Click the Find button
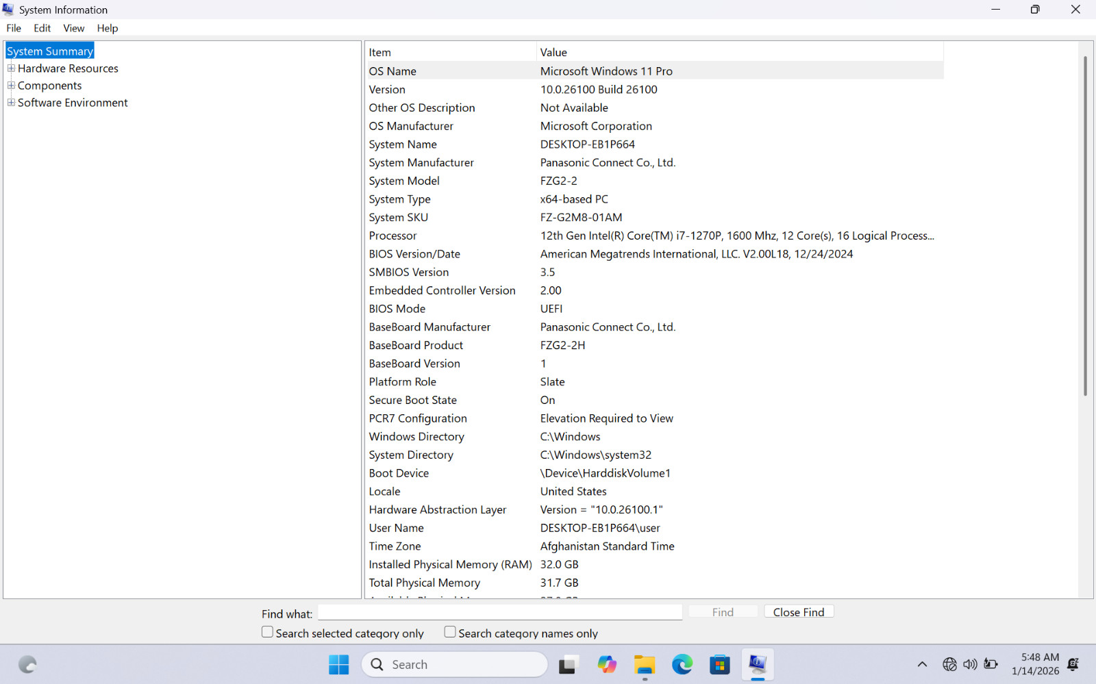Screen dimensions: 1096x684 click(723, 612)
